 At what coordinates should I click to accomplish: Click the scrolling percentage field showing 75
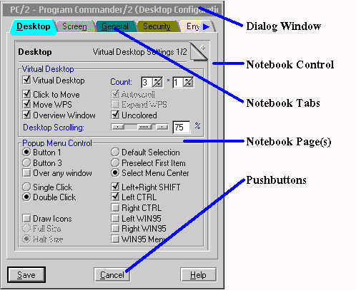click(182, 128)
